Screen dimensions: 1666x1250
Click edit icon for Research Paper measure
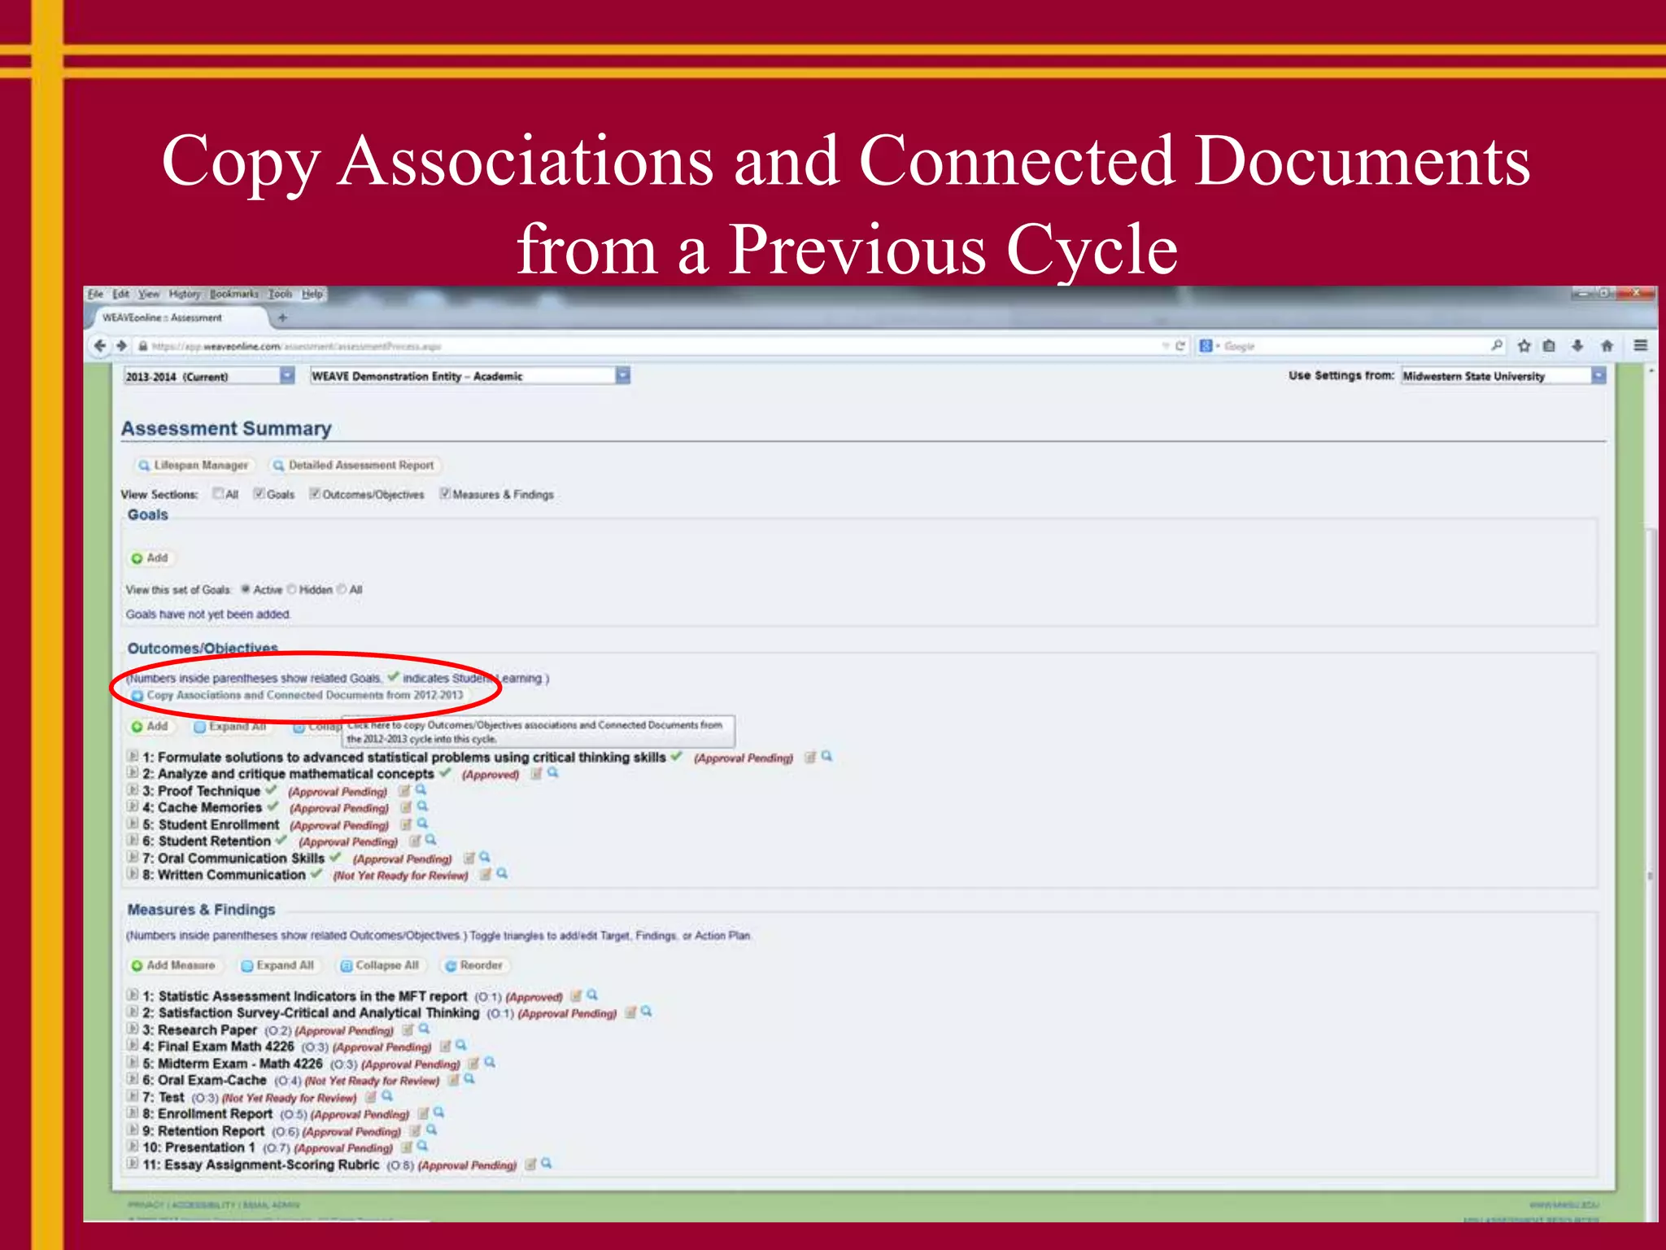408,1029
